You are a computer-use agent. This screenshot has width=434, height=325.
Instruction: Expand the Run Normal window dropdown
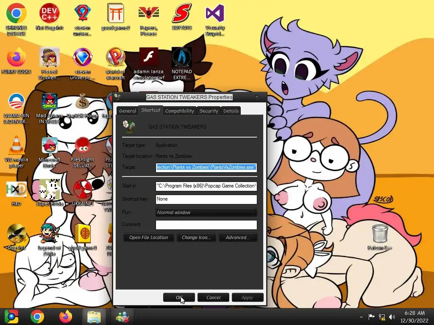tap(206, 212)
